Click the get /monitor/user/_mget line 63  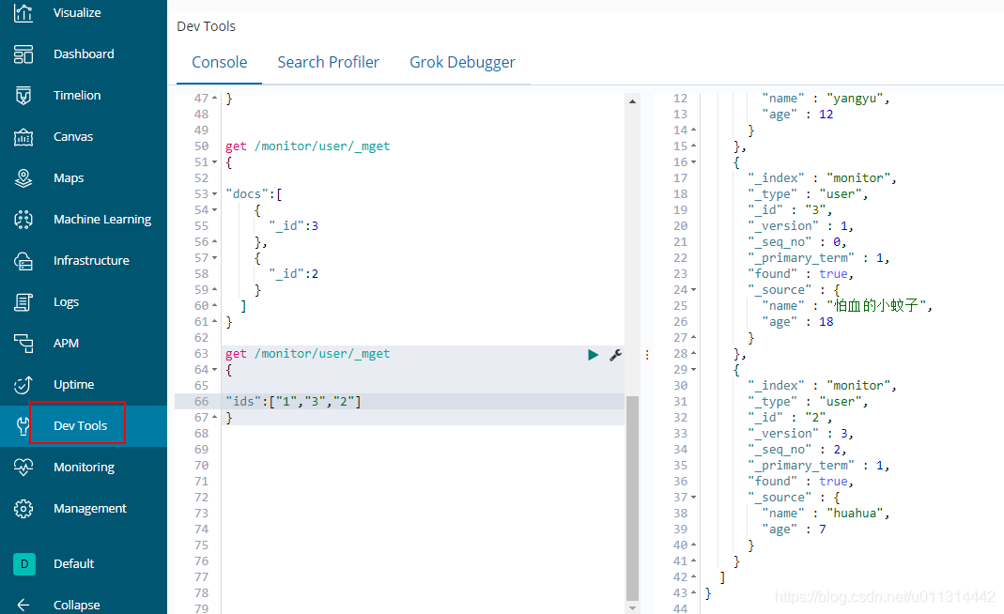(307, 354)
